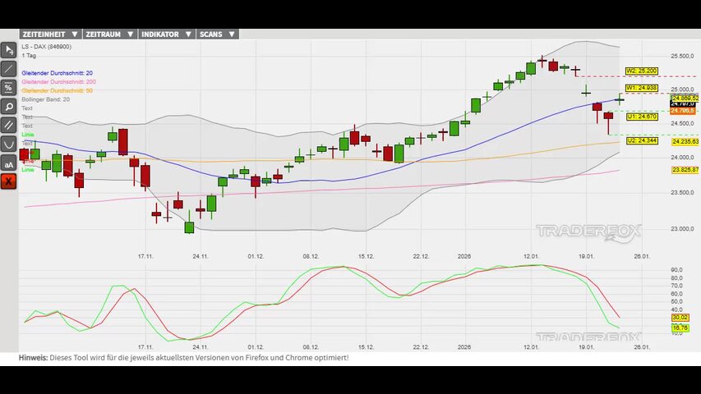This screenshot has height=394, width=701.
Task: Open the SCANS menu
Action: 218,34
